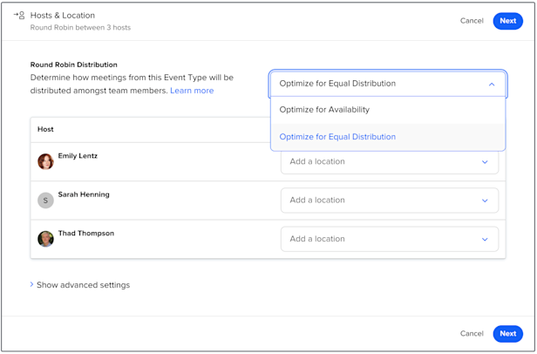Click Sarah Henning's initial avatar
This screenshot has width=537, height=354.
click(x=45, y=201)
